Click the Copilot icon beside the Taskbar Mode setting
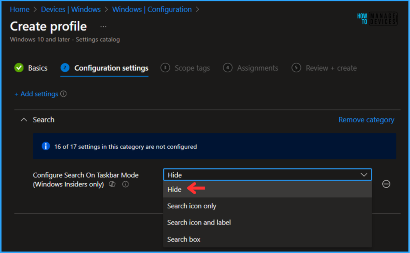The width and height of the screenshot is (410, 253). 112,184
